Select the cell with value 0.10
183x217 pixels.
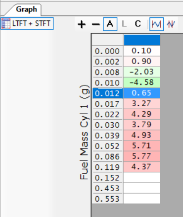[142, 51]
